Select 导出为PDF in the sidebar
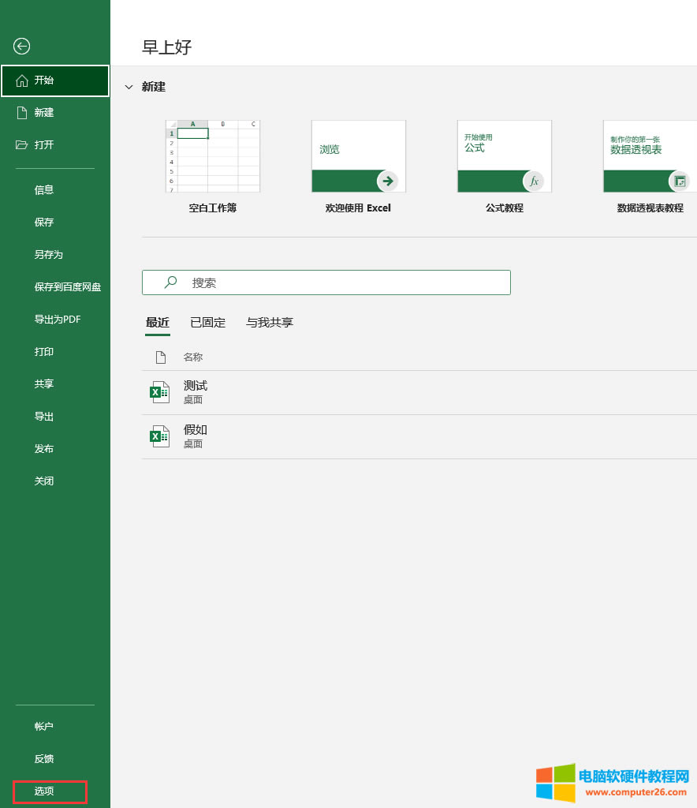697x808 pixels. (58, 320)
